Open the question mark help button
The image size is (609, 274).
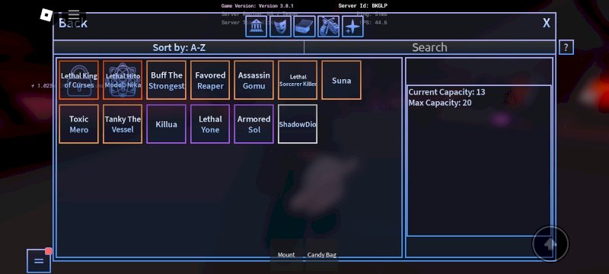tap(566, 47)
